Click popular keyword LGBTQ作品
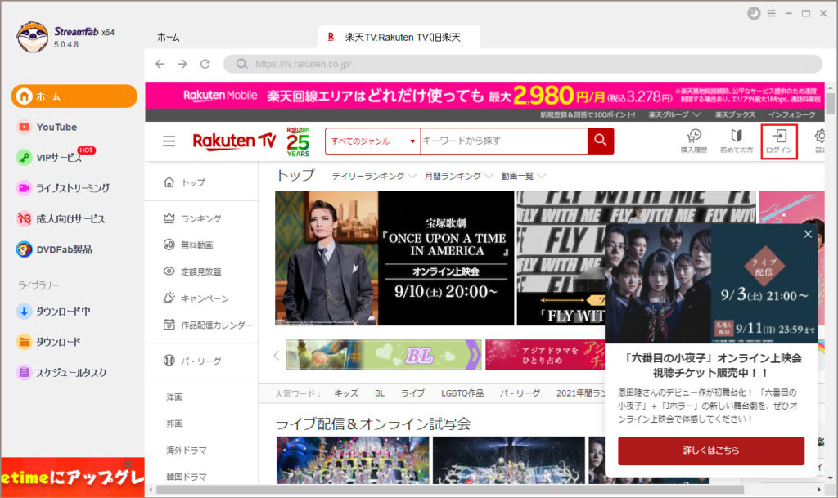The height and width of the screenshot is (498, 838). 462,393
